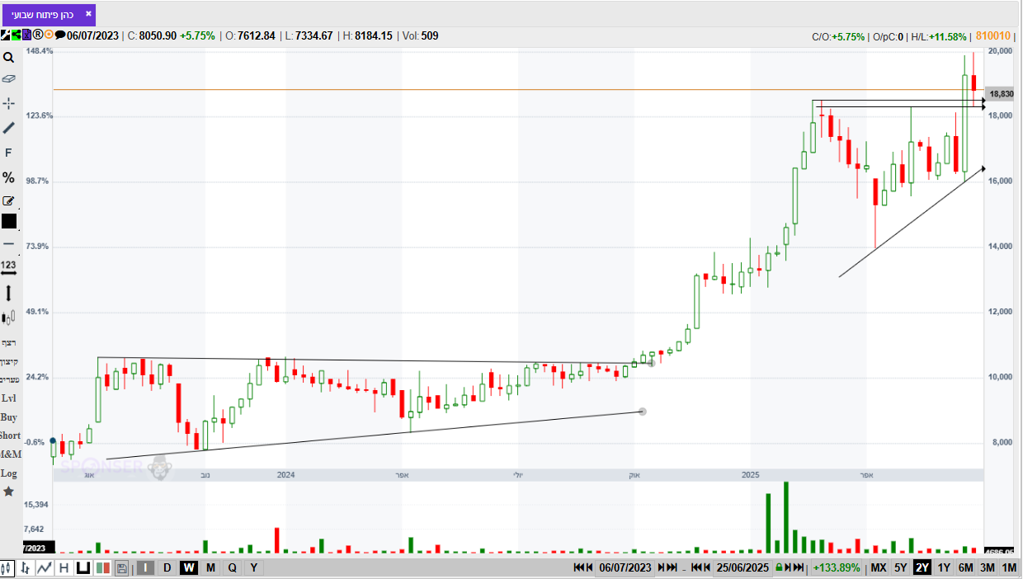Activate the crosshair cursor tool
1023x579 pixels.
pyautogui.click(x=8, y=103)
